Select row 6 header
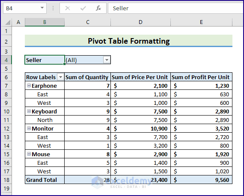The height and width of the screenshot is (196, 244). pyautogui.click(x=6, y=77)
